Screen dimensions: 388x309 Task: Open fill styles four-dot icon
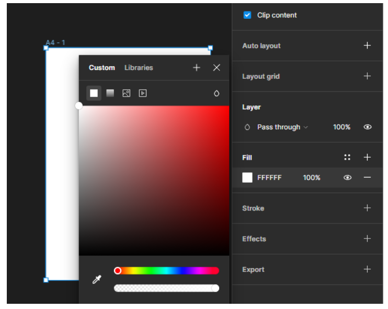coord(347,157)
